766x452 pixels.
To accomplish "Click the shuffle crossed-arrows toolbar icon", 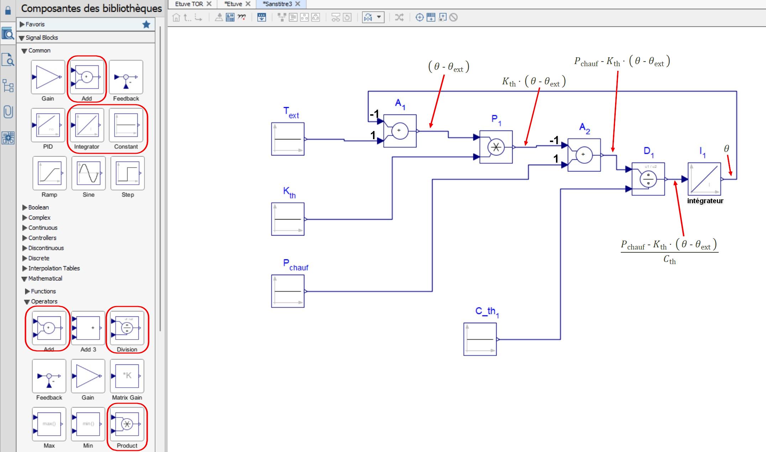I will pos(399,17).
